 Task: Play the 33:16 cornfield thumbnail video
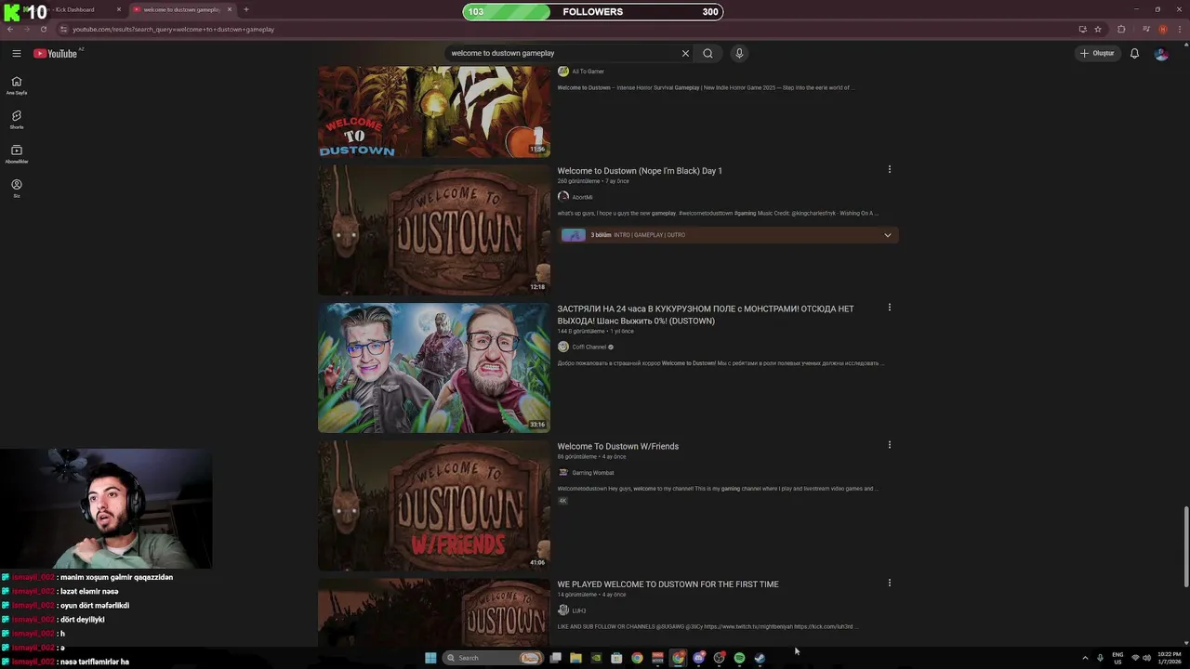[x=434, y=368]
